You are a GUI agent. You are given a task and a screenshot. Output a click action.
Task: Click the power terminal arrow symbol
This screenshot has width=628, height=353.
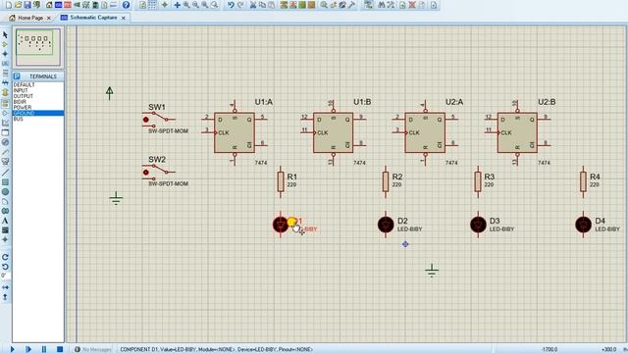(109, 93)
